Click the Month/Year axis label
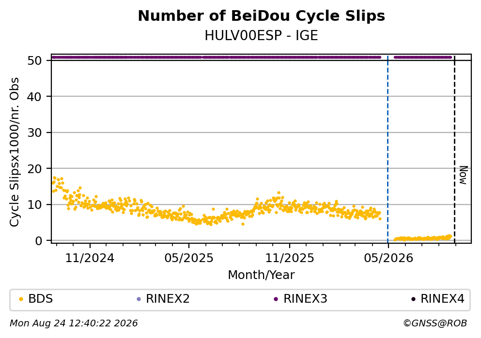Screen dimensions: 481x338 pyautogui.click(x=261, y=275)
